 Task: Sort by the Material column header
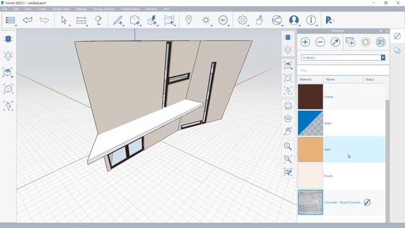[x=311, y=79]
